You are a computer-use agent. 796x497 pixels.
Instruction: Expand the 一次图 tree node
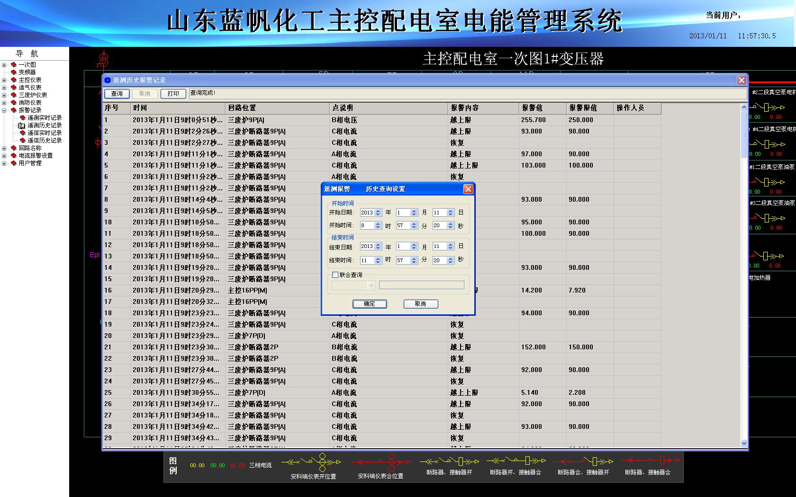tap(4, 65)
